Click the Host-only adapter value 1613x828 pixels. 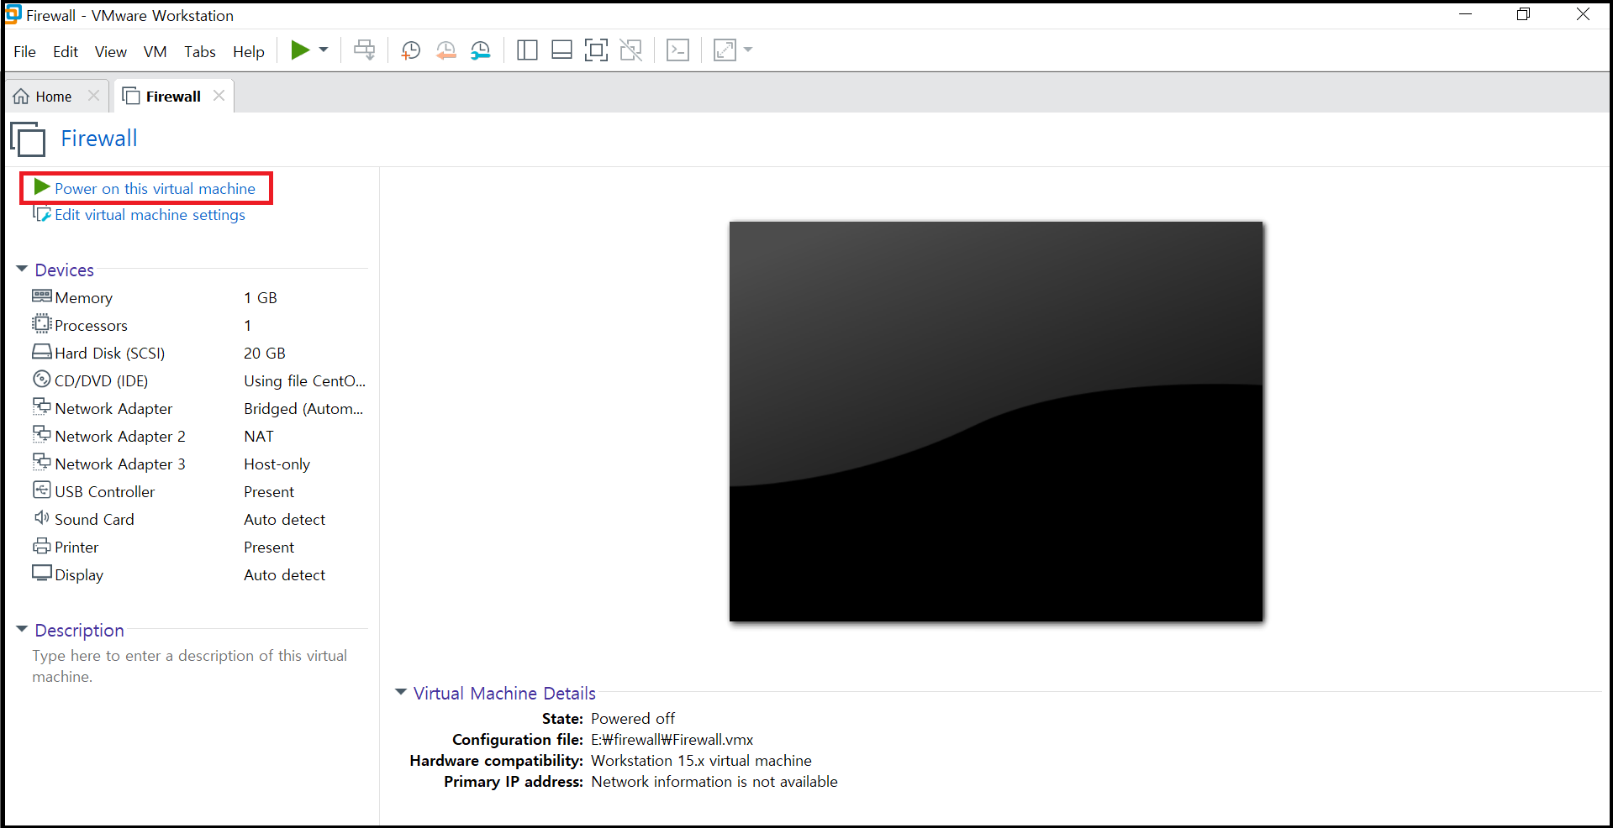coord(277,464)
